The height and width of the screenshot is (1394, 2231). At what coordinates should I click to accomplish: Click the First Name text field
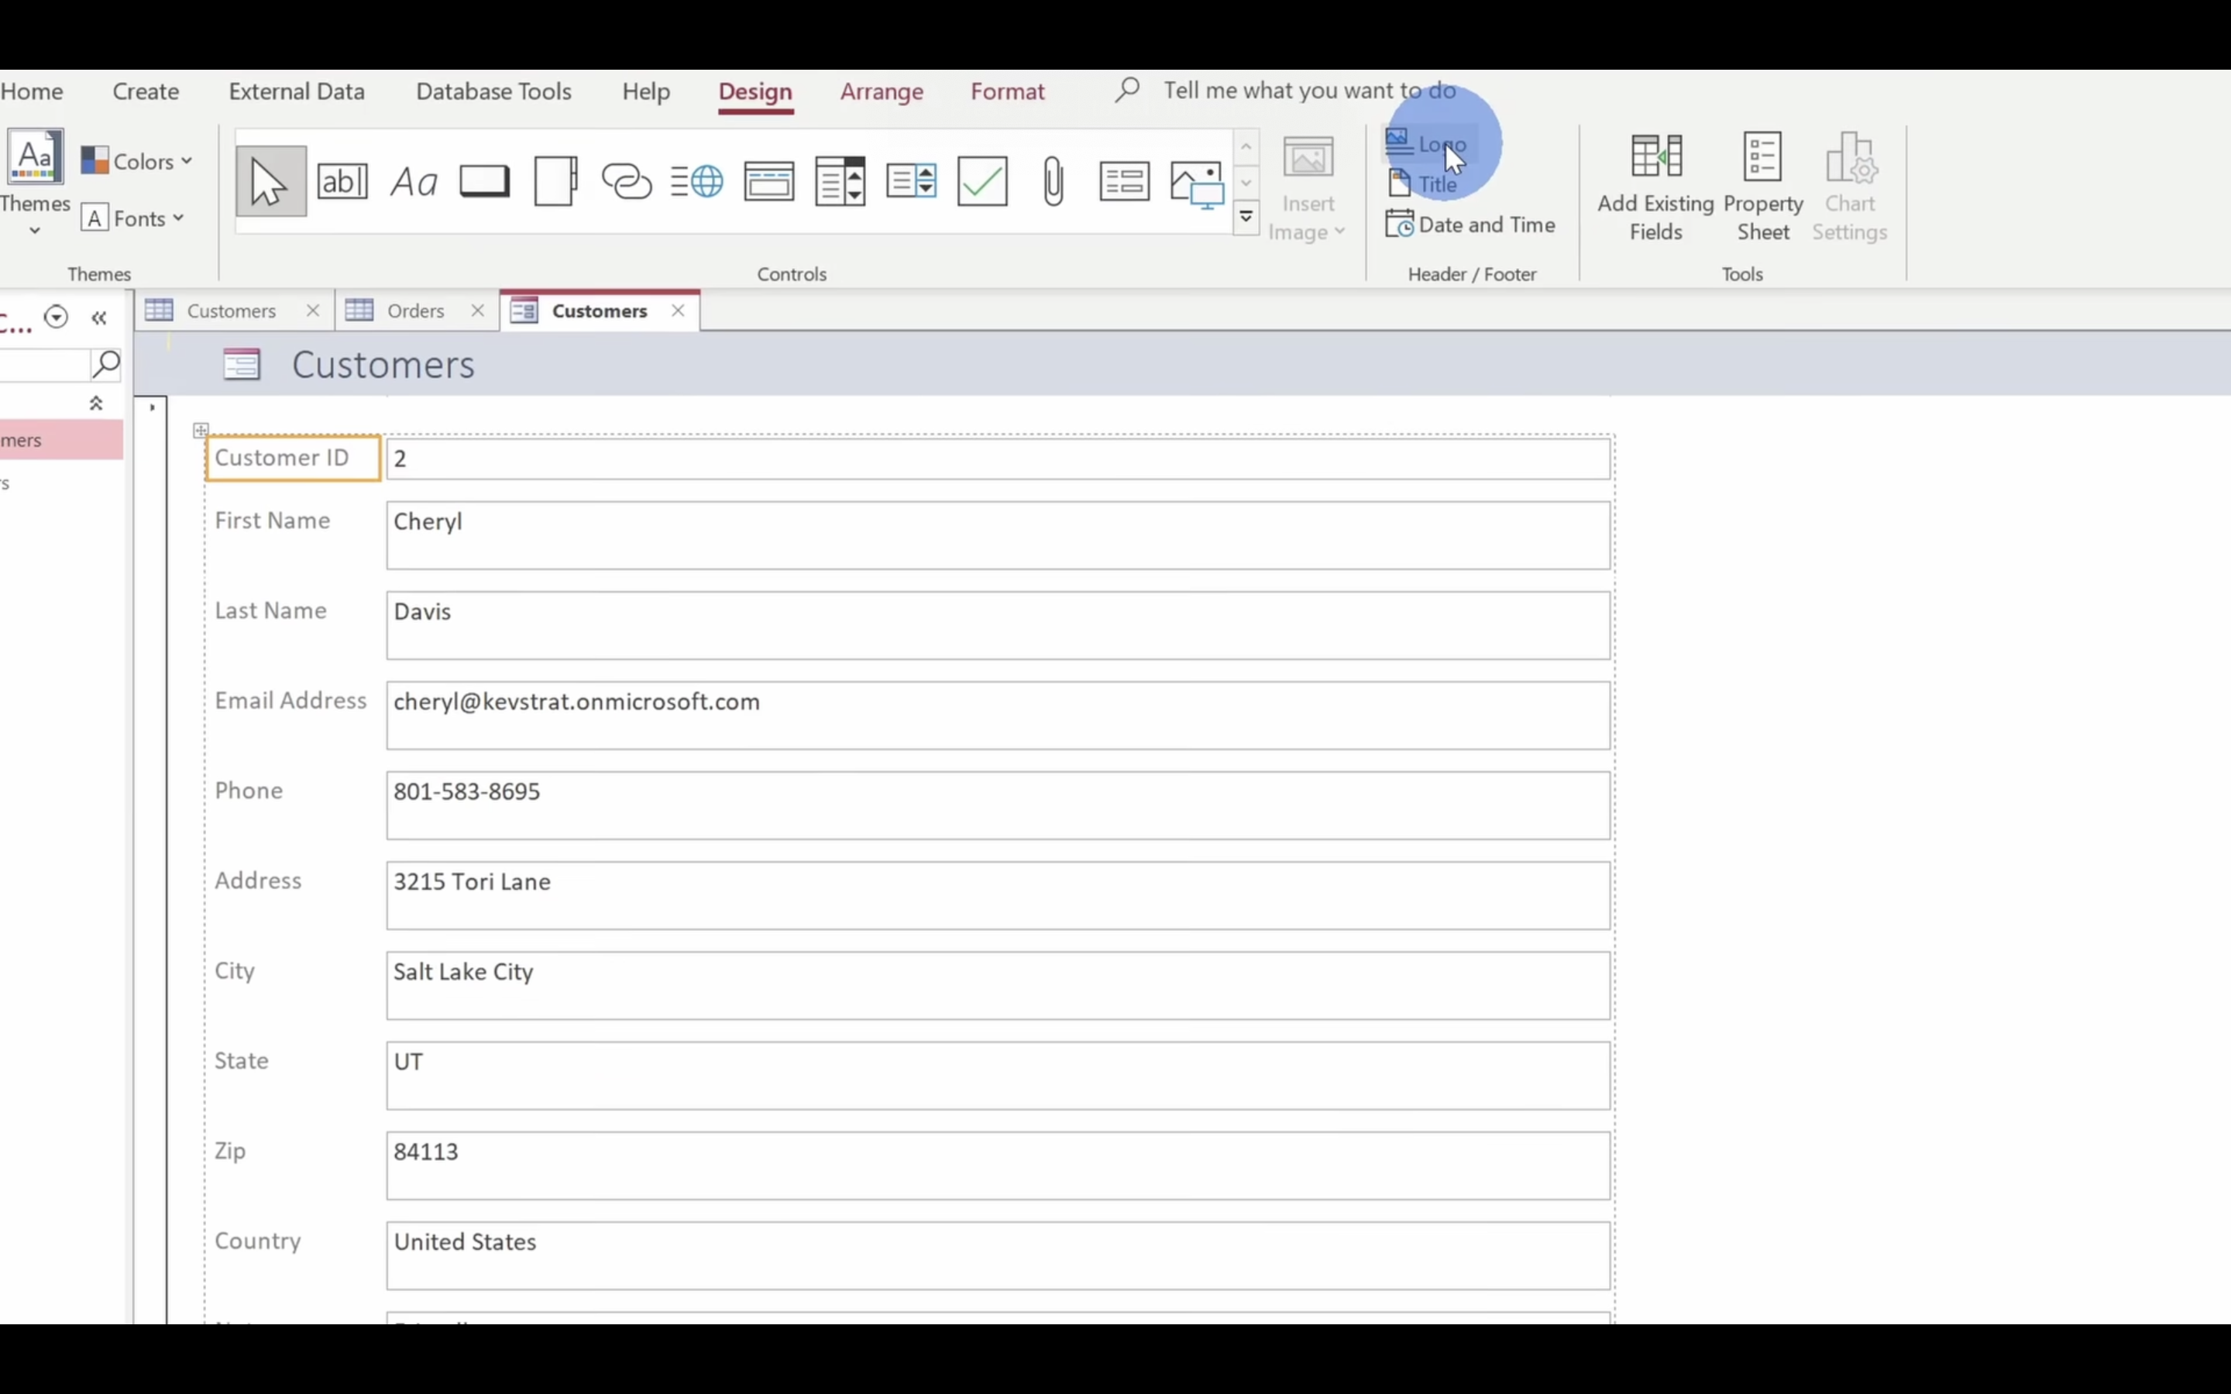pos(998,534)
